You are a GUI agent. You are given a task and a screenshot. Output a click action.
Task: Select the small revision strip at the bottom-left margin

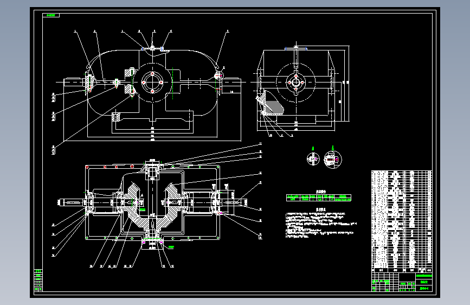(x=38, y=280)
